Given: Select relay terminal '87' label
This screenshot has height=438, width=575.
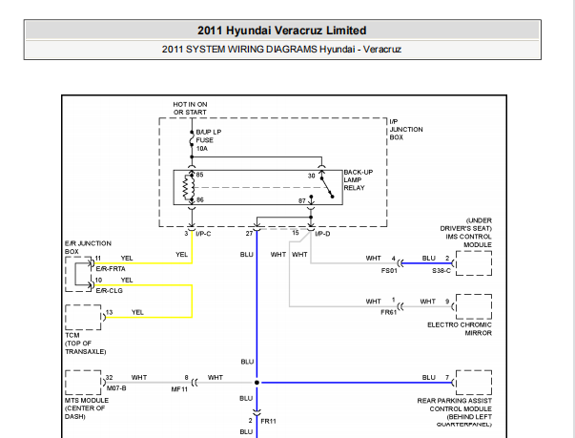Looking at the screenshot, I should 301,200.
